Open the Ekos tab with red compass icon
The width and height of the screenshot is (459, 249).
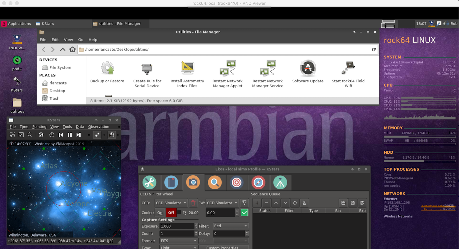point(258,182)
